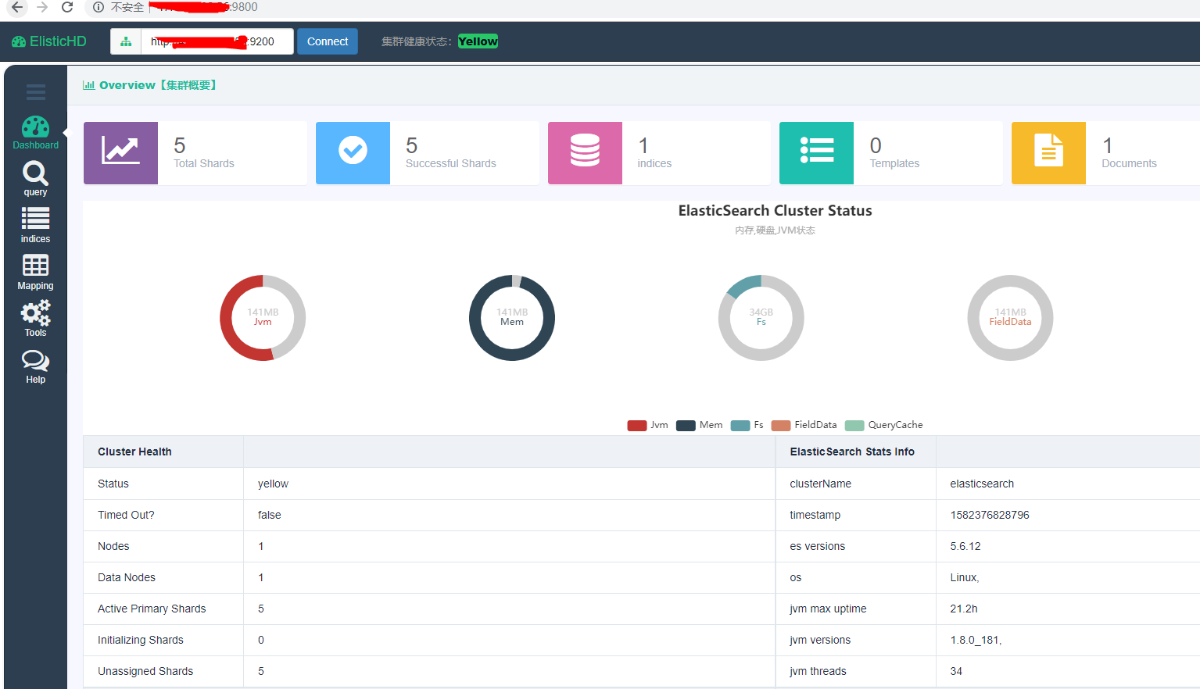Click the cluster node icon beside the URL field

coord(126,41)
